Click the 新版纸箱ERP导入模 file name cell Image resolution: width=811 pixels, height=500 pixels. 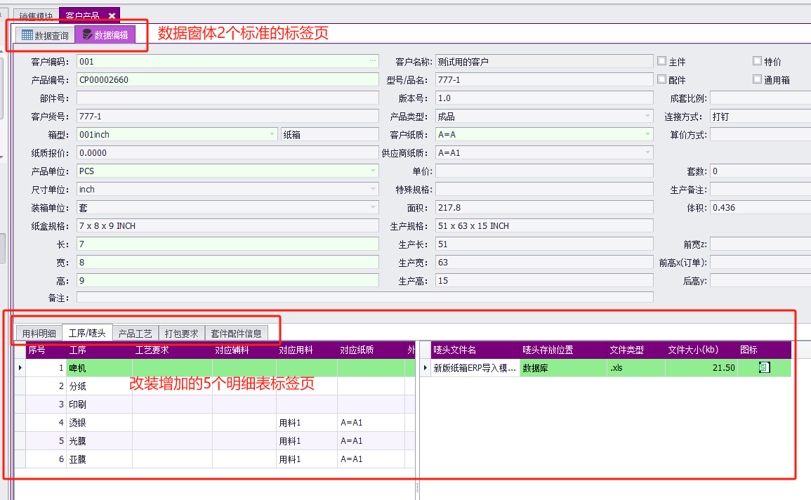point(475,368)
